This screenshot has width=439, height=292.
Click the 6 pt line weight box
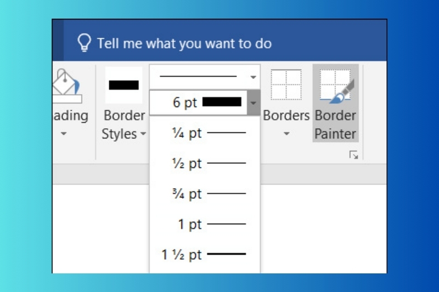198,102
